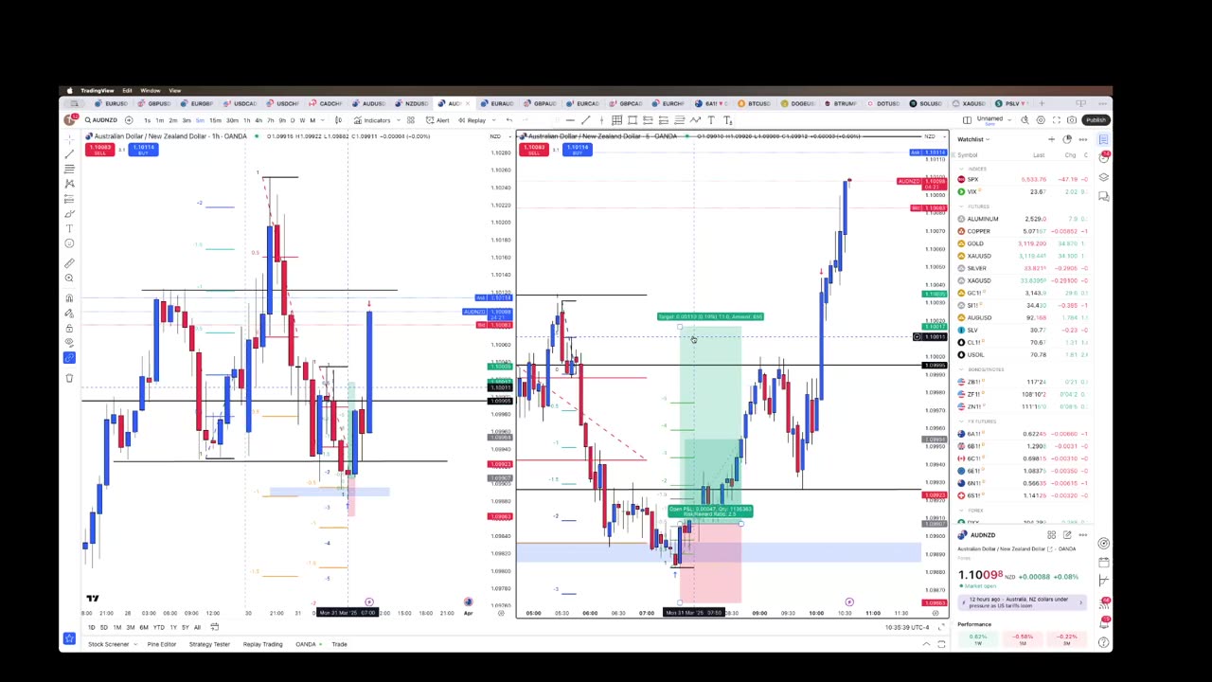The height and width of the screenshot is (682, 1212).
Task: Select SPX in the watchlist
Action: click(1023, 179)
